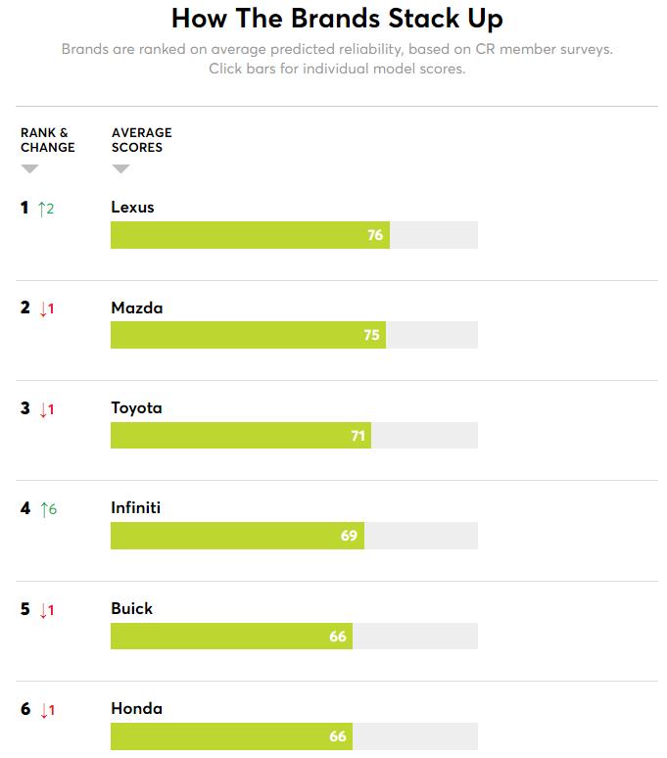Click the Honda brand label
Viewport: 667px width, 758px height.
click(x=137, y=708)
